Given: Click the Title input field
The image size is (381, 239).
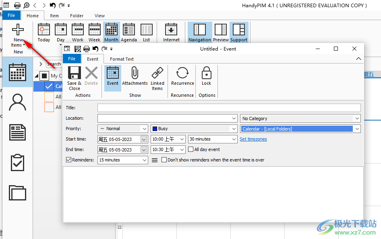Looking at the screenshot, I should tap(229, 108).
